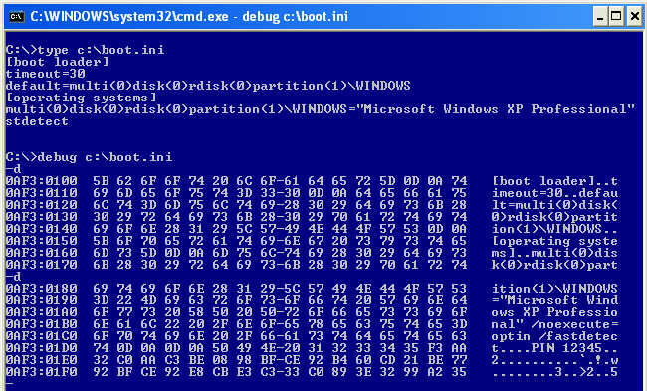The height and width of the screenshot is (391, 647).
Task: Maximize the command prompt window
Action: (616, 17)
